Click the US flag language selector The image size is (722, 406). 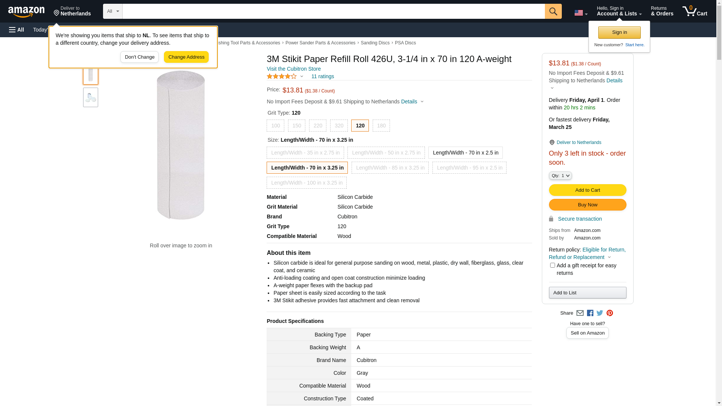(x=581, y=13)
